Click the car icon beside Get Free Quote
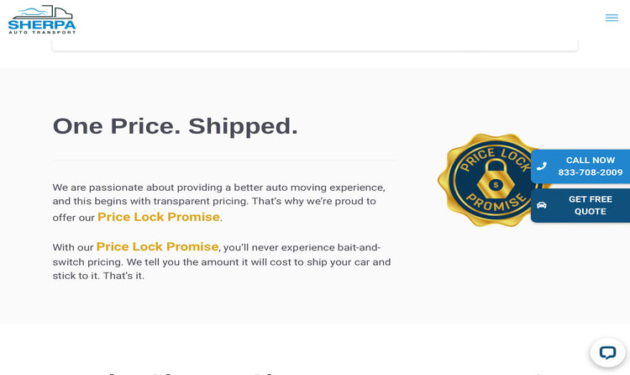 point(542,205)
